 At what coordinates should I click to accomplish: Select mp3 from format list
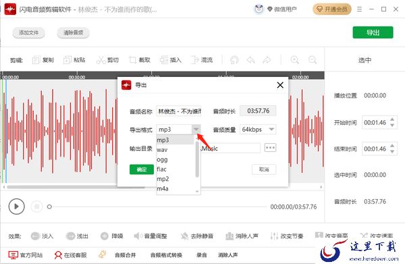tap(175, 140)
